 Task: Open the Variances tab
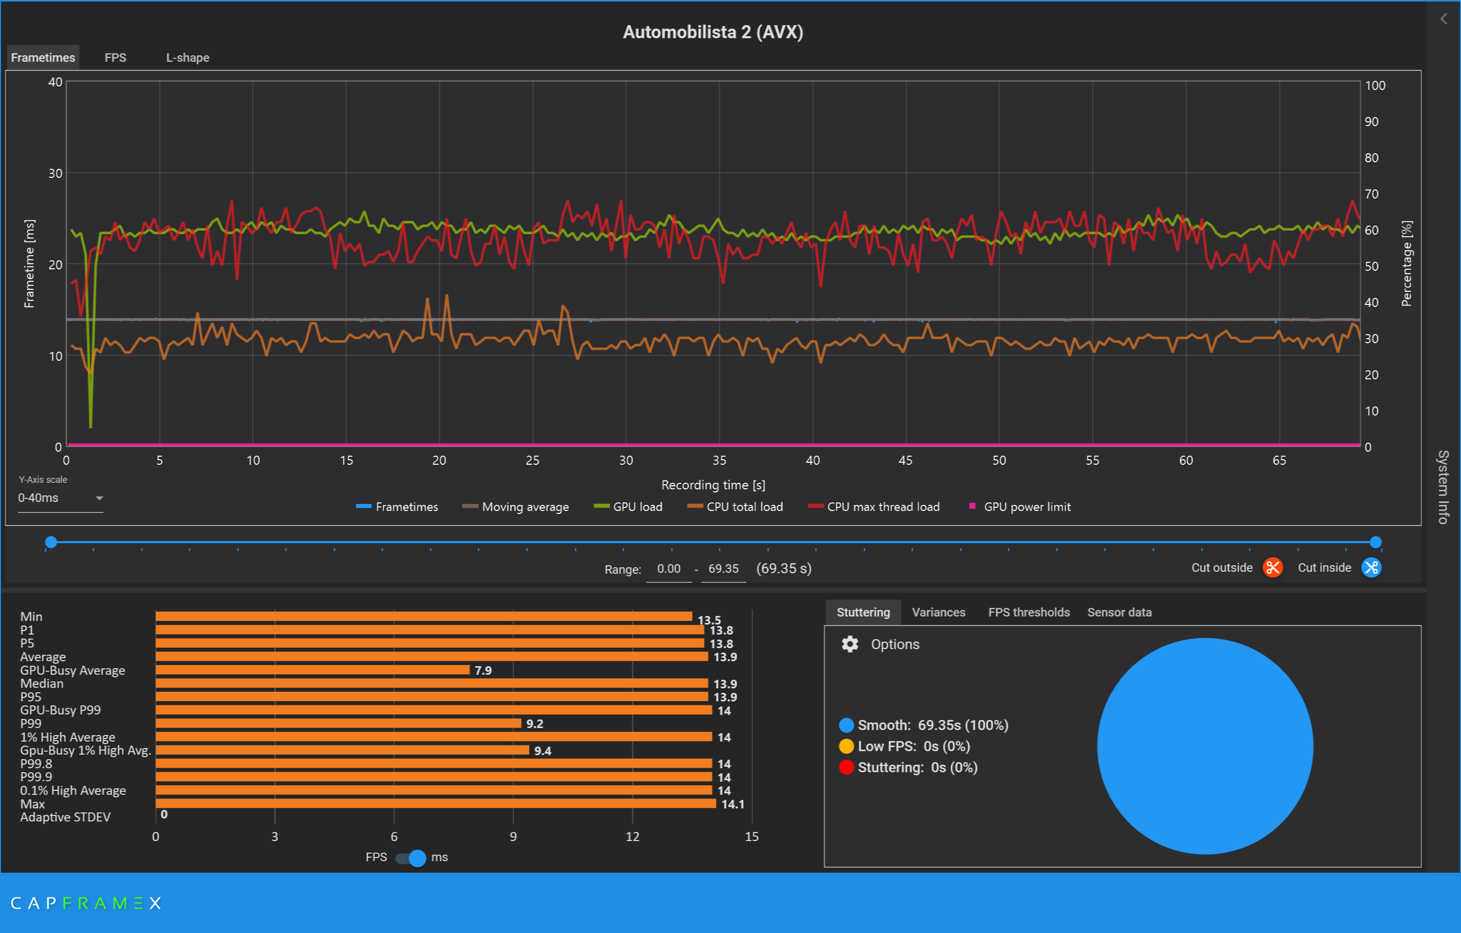[x=938, y=612]
